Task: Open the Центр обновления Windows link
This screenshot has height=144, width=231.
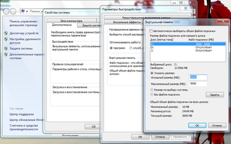Action: pos(26,120)
